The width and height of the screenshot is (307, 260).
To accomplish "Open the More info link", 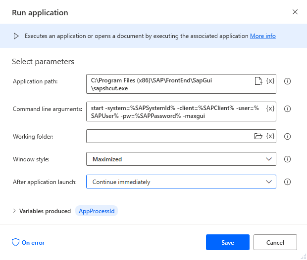I will click(x=263, y=36).
